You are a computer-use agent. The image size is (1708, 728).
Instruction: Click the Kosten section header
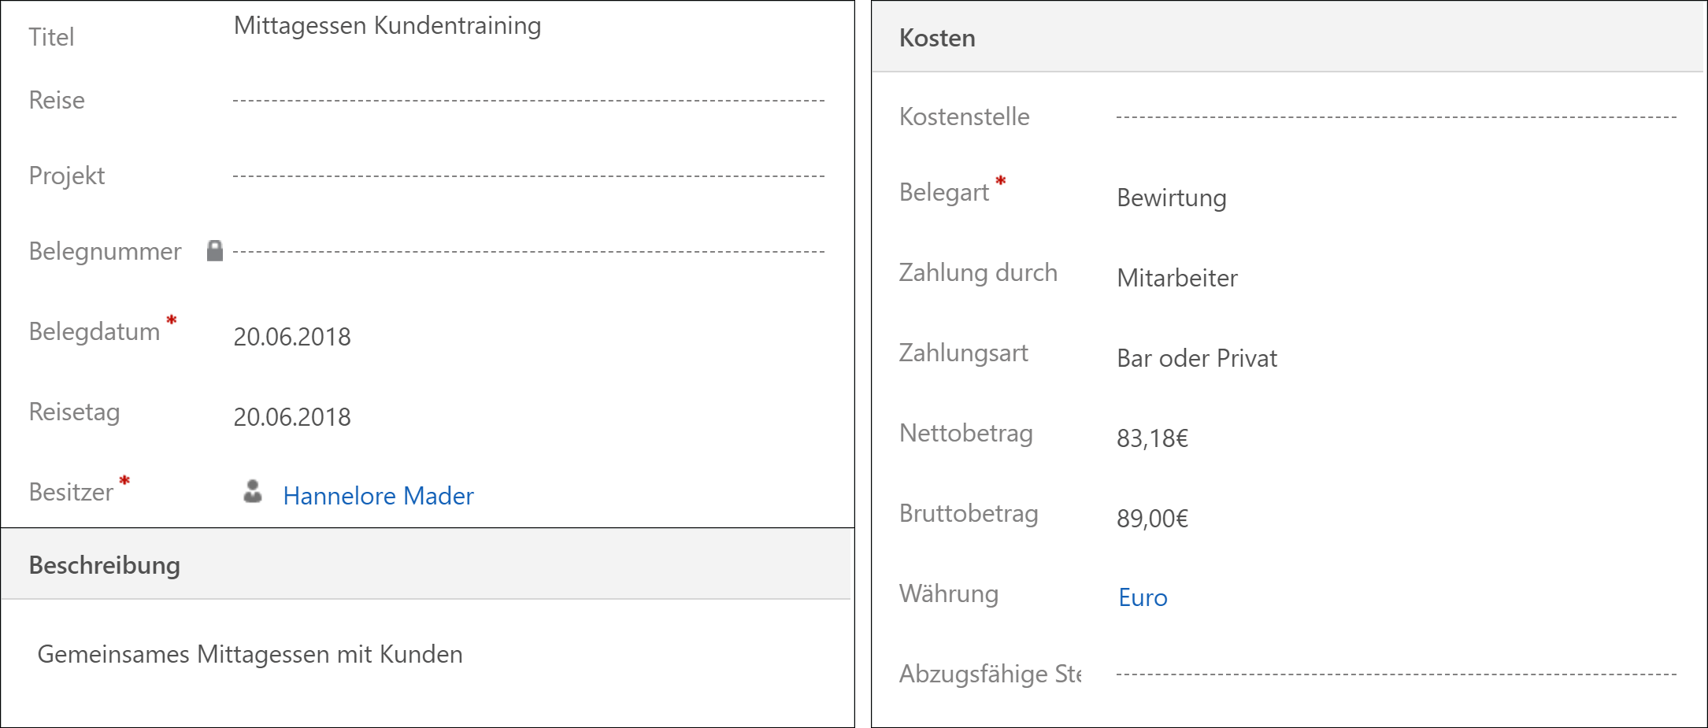pyautogui.click(x=937, y=38)
